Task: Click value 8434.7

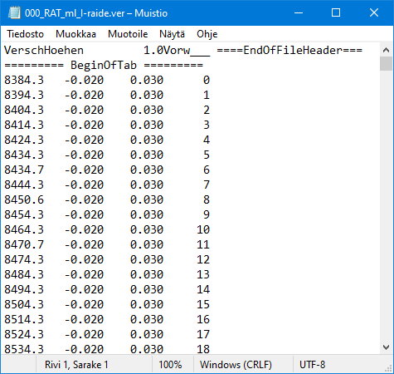Action: [24, 170]
